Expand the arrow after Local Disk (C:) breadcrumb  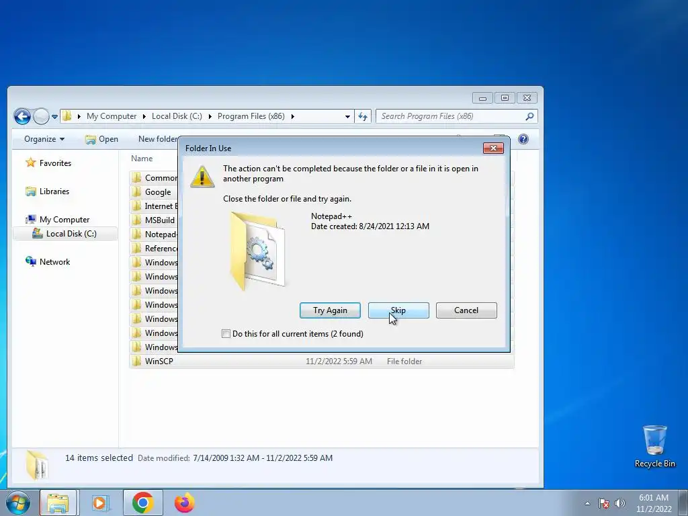(x=210, y=116)
